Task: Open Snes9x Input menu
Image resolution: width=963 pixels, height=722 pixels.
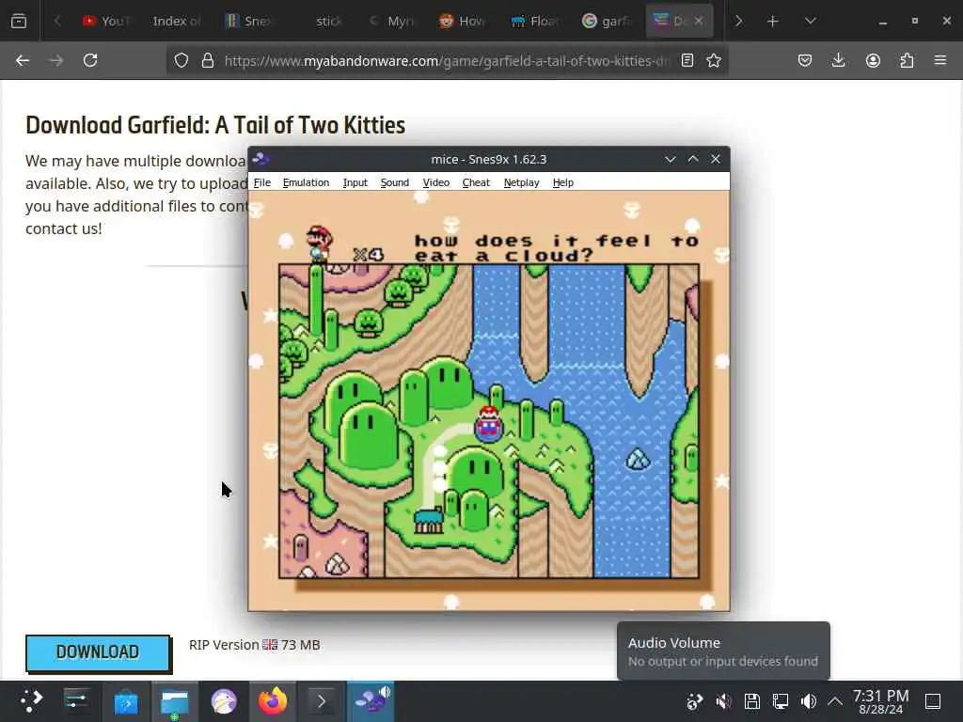Action: pyautogui.click(x=355, y=182)
